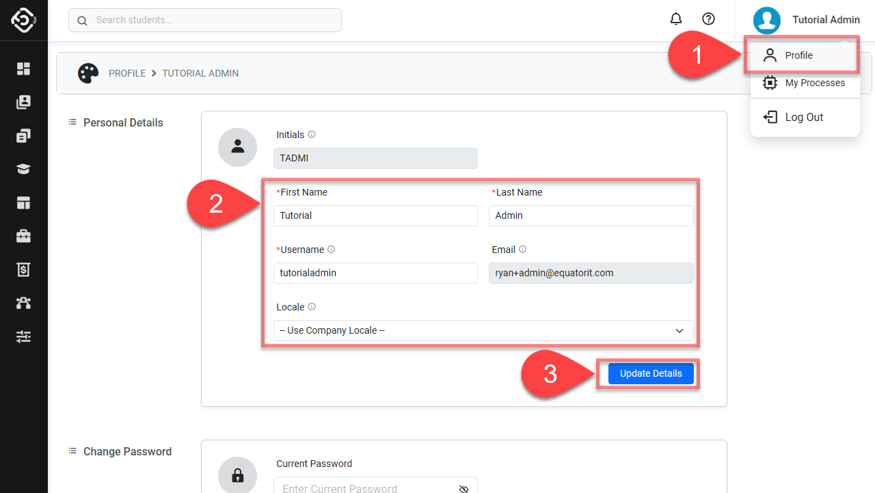The width and height of the screenshot is (875, 493).
Task: Open the dollar invoice sidebar icon
Action: (24, 270)
